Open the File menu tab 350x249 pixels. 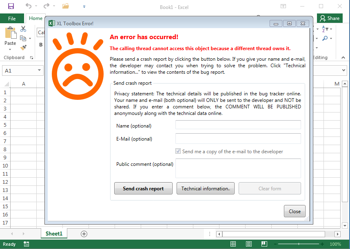[x=12, y=18]
